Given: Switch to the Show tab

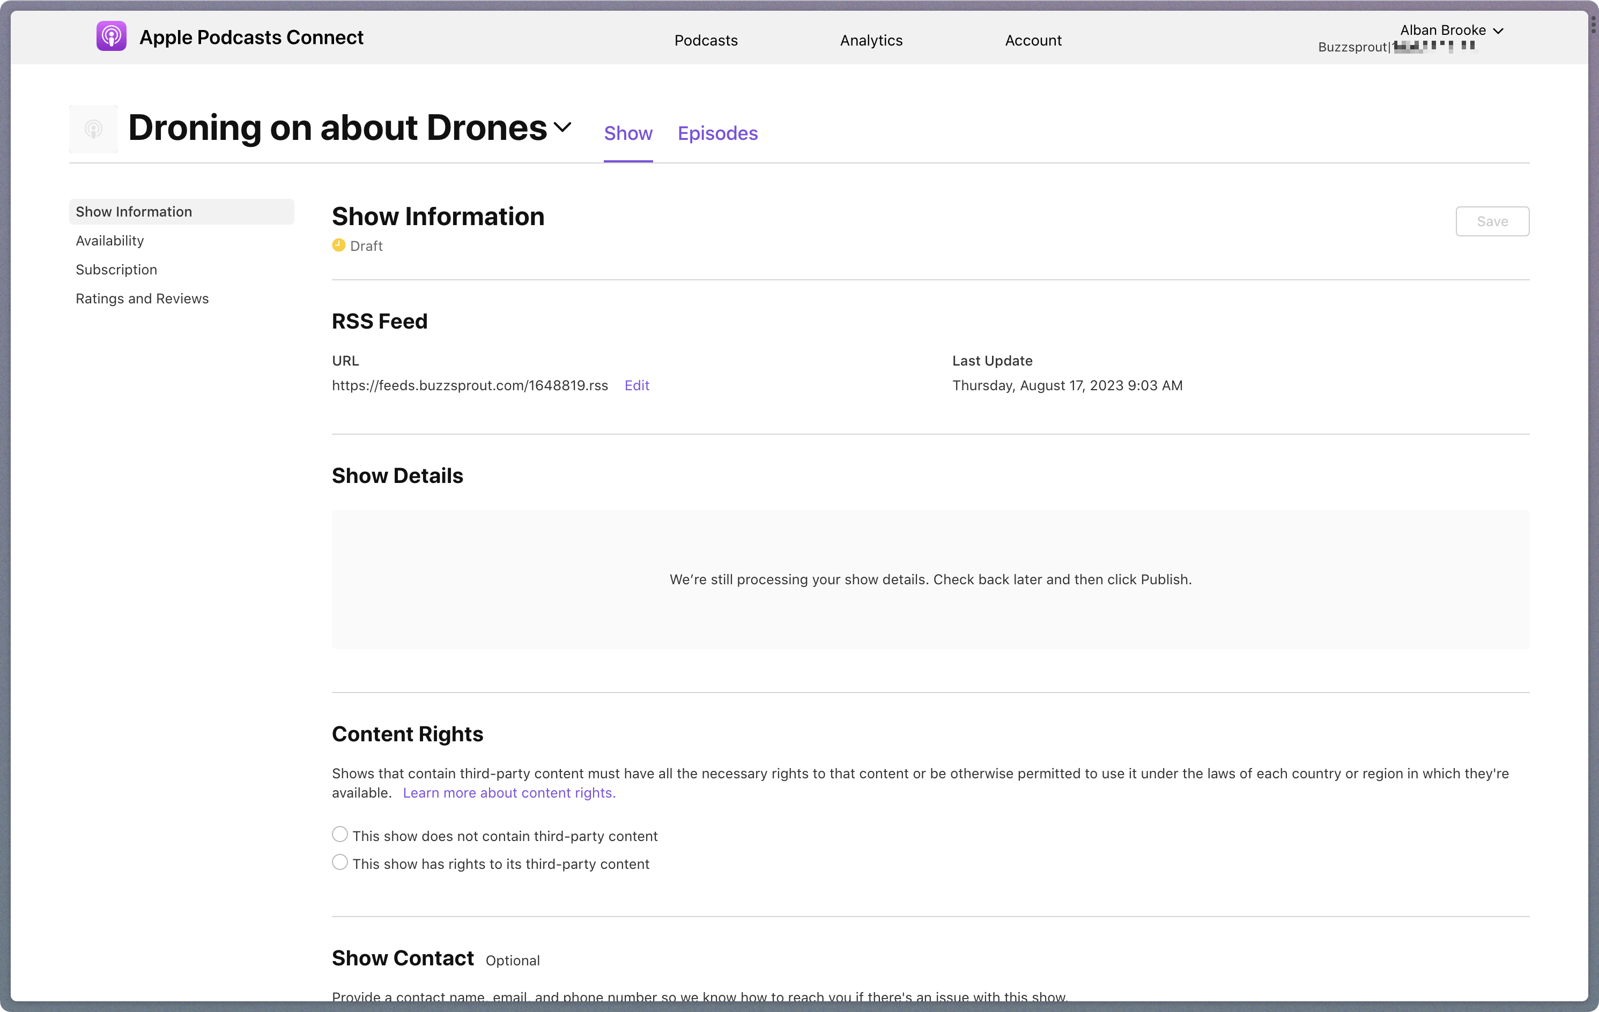Looking at the screenshot, I should [628, 133].
